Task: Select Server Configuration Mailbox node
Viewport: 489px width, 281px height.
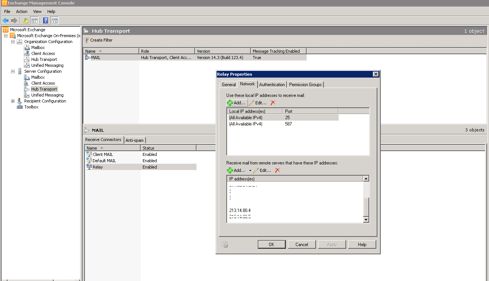Action: (x=38, y=77)
